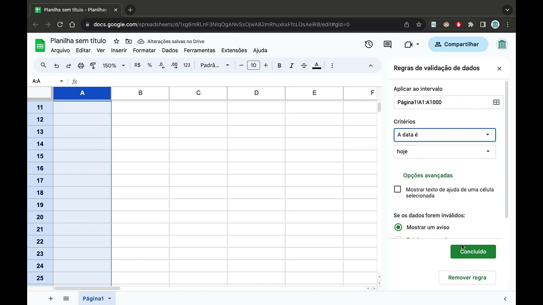
Task: Print the spreadsheet
Action: [81, 66]
